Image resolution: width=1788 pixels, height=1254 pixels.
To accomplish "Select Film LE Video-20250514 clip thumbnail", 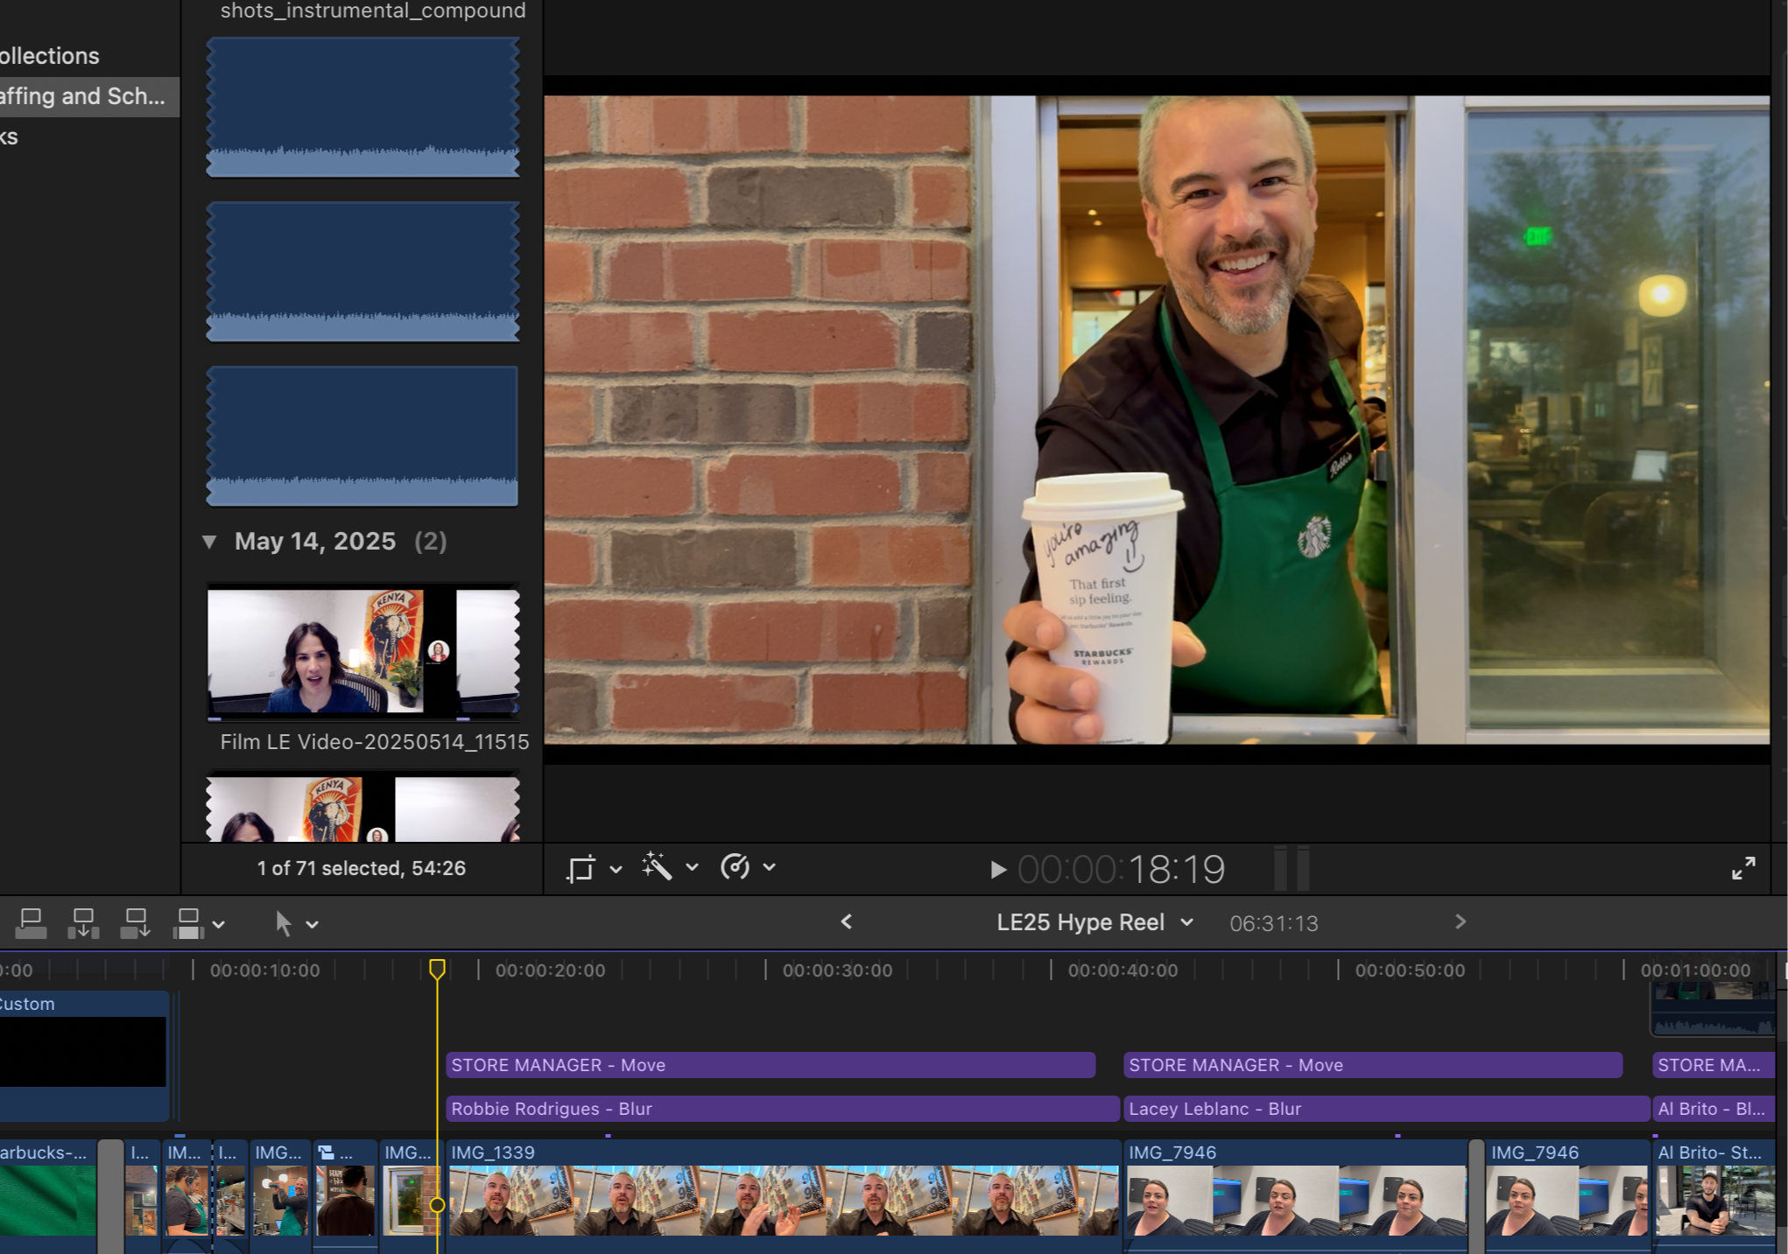I will point(363,652).
